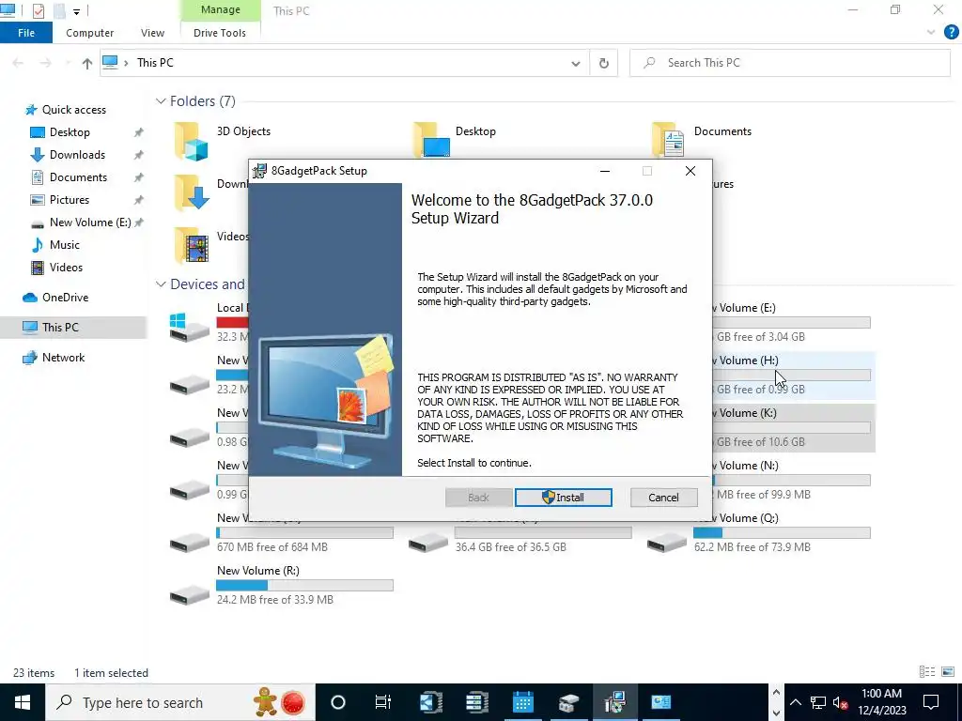Image resolution: width=962 pixels, height=721 pixels.
Task: Open the network tray icon
Action: (x=818, y=702)
